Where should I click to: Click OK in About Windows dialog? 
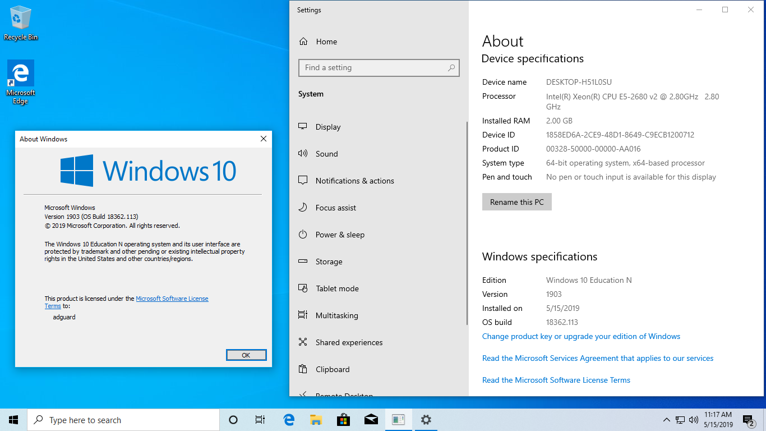pyautogui.click(x=246, y=355)
